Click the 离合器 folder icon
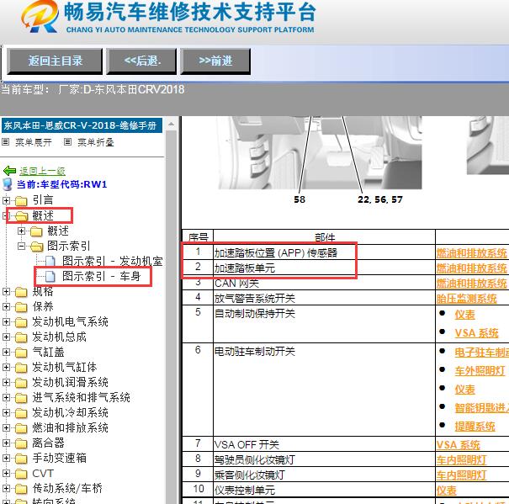 tap(21, 443)
